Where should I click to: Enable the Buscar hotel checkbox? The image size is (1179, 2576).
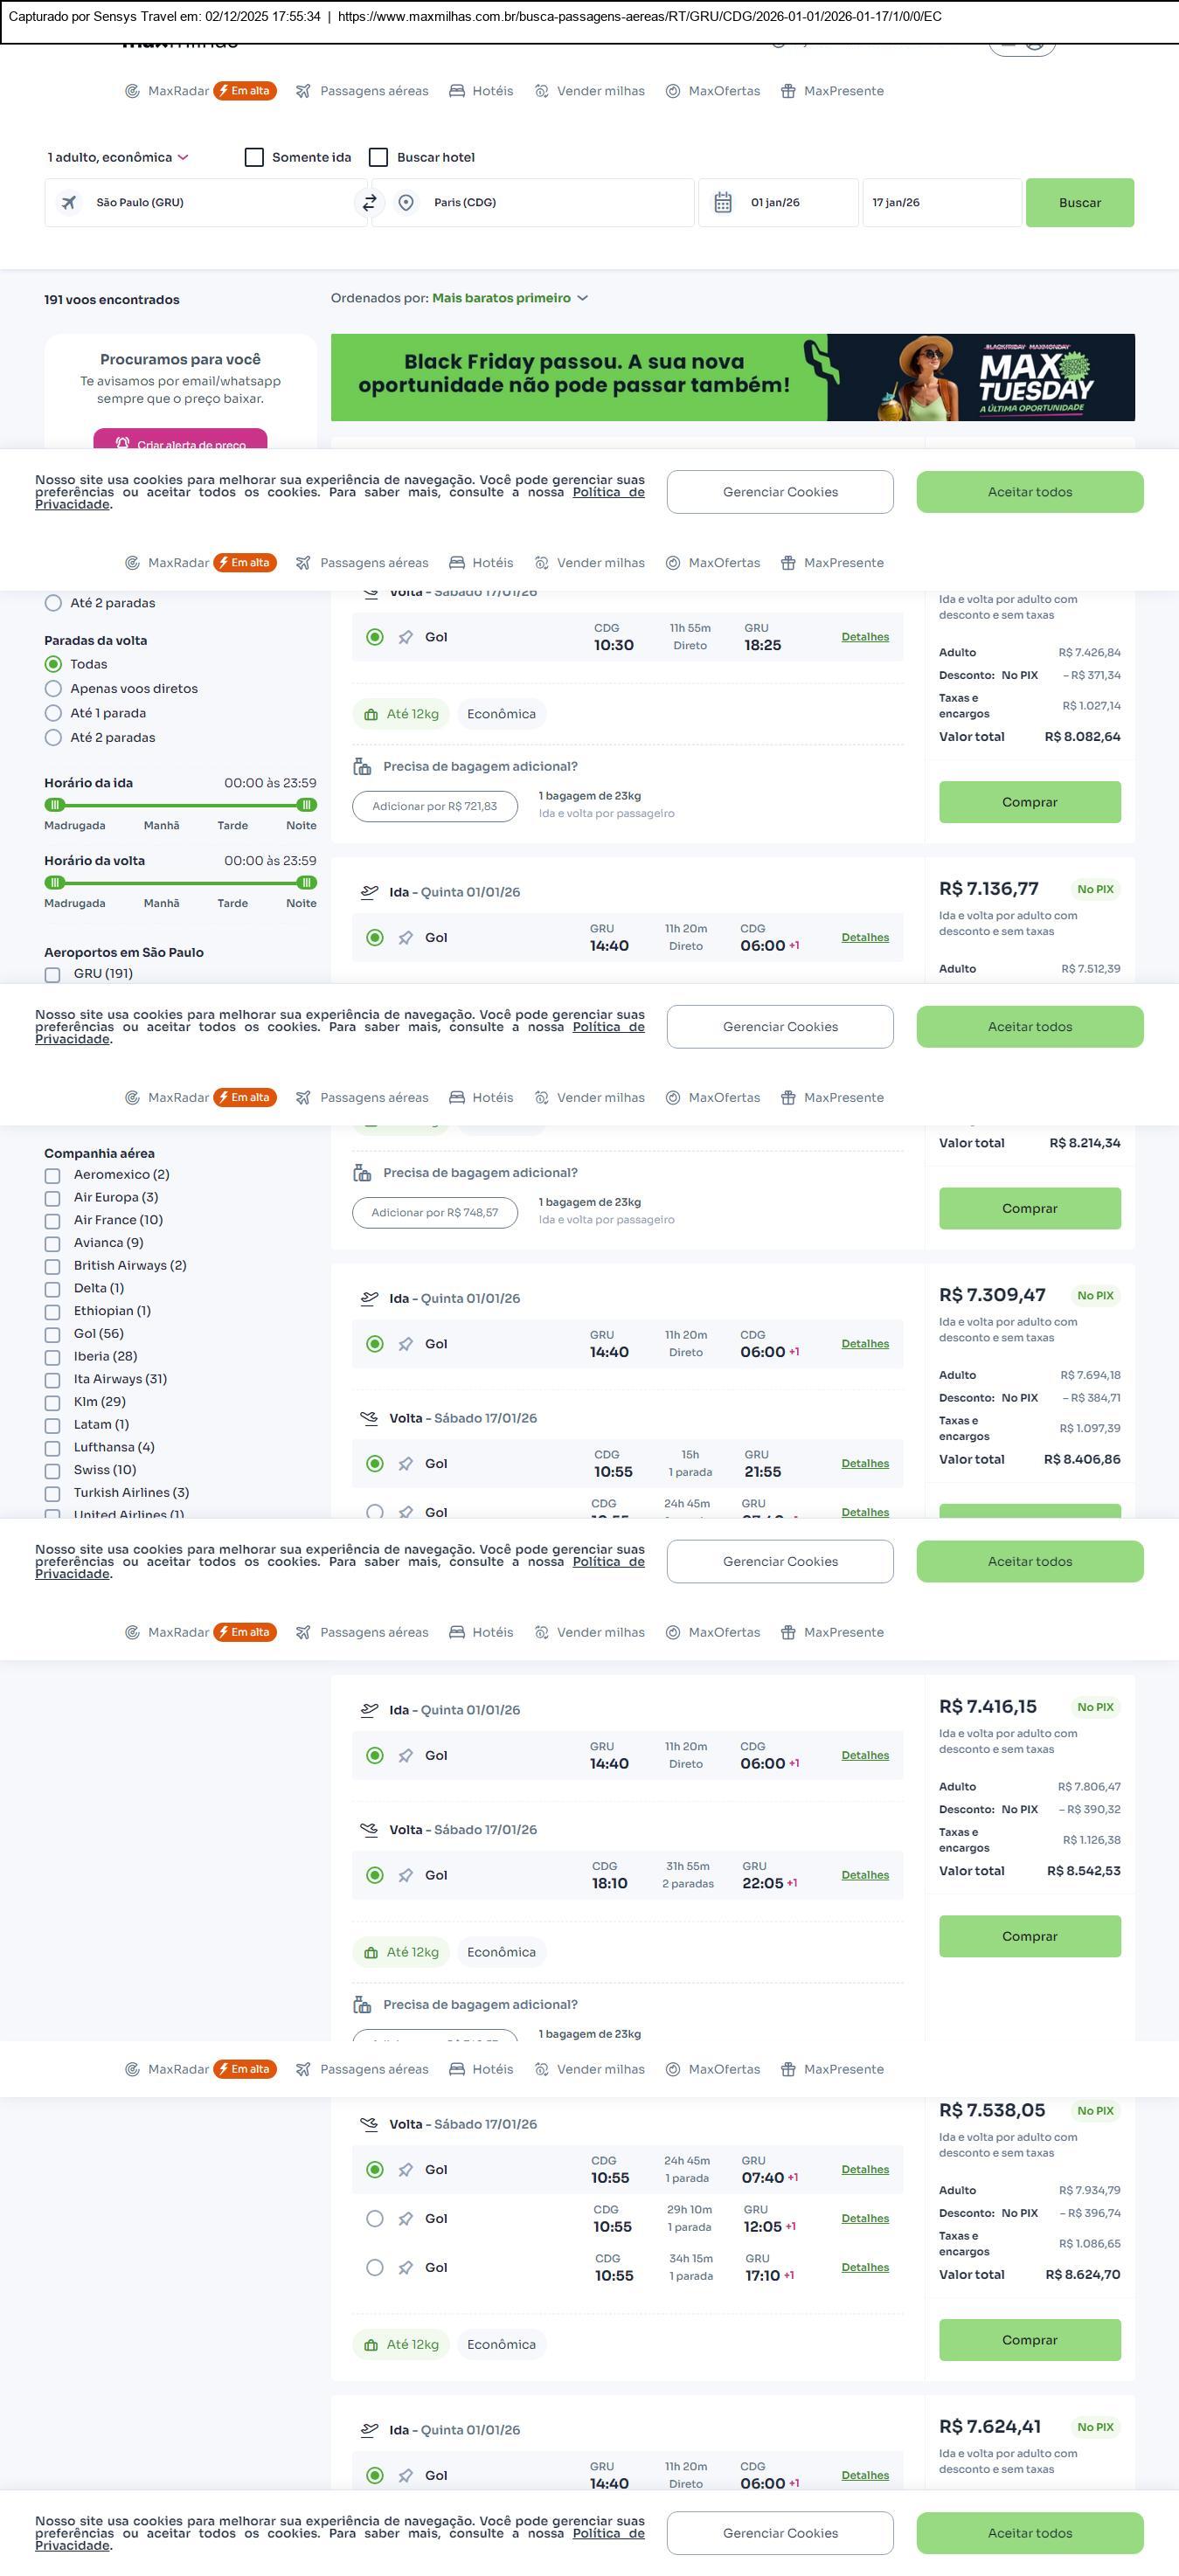(378, 157)
